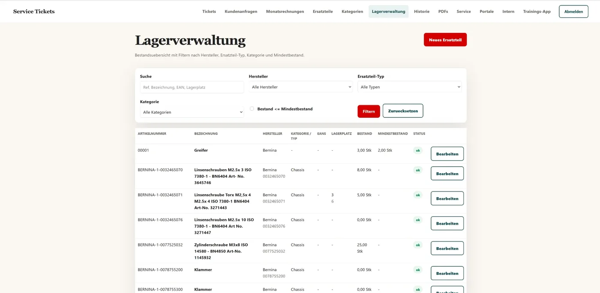Click the 5,00 Stk stock value
This screenshot has height=293, width=600.
364,194
